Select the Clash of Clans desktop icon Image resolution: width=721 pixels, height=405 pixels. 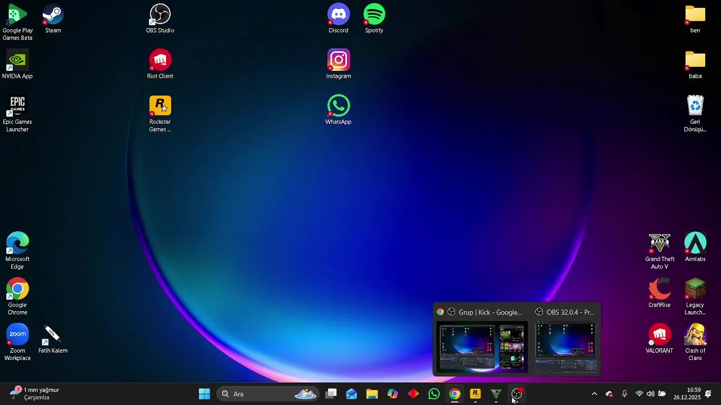click(695, 343)
